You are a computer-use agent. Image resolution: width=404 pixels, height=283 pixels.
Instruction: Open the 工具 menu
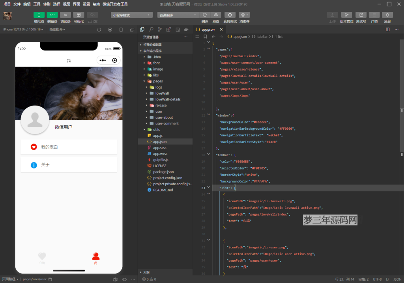pyautogui.click(x=37, y=4)
